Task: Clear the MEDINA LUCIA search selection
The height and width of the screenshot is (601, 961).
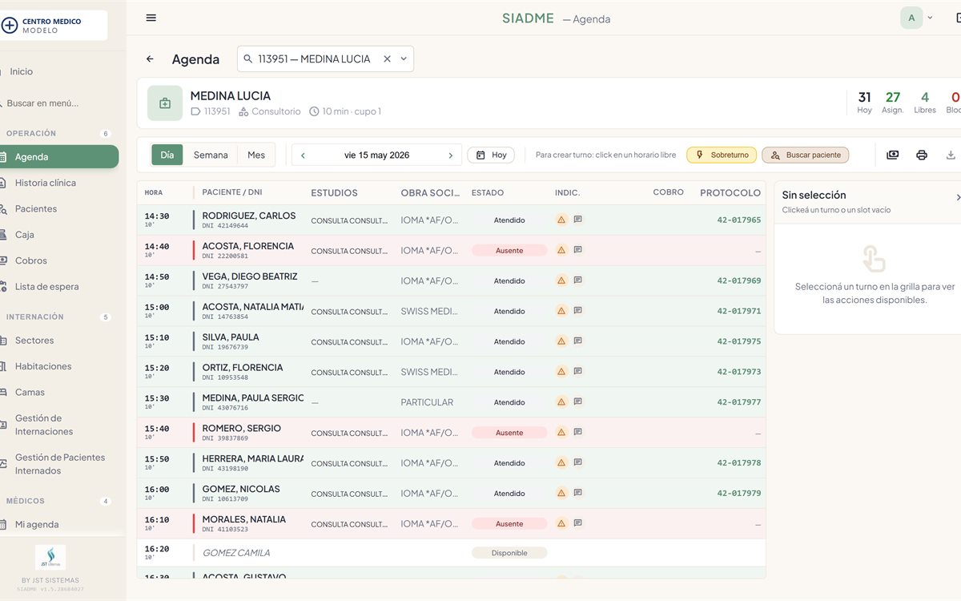Action: point(387,59)
